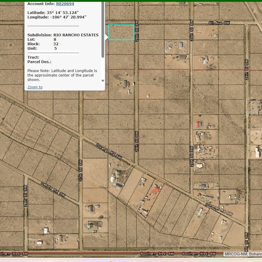Click the Unit 5 row in popup
The width and height of the screenshot is (262, 262).
(x=42, y=48)
